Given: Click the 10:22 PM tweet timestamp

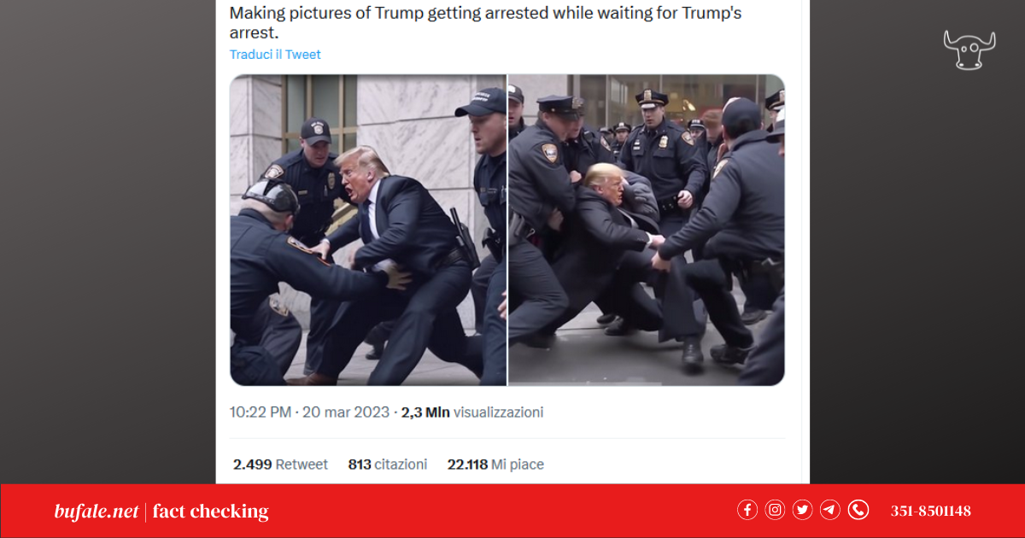Looking at the screenshot, I should point(261,412).
